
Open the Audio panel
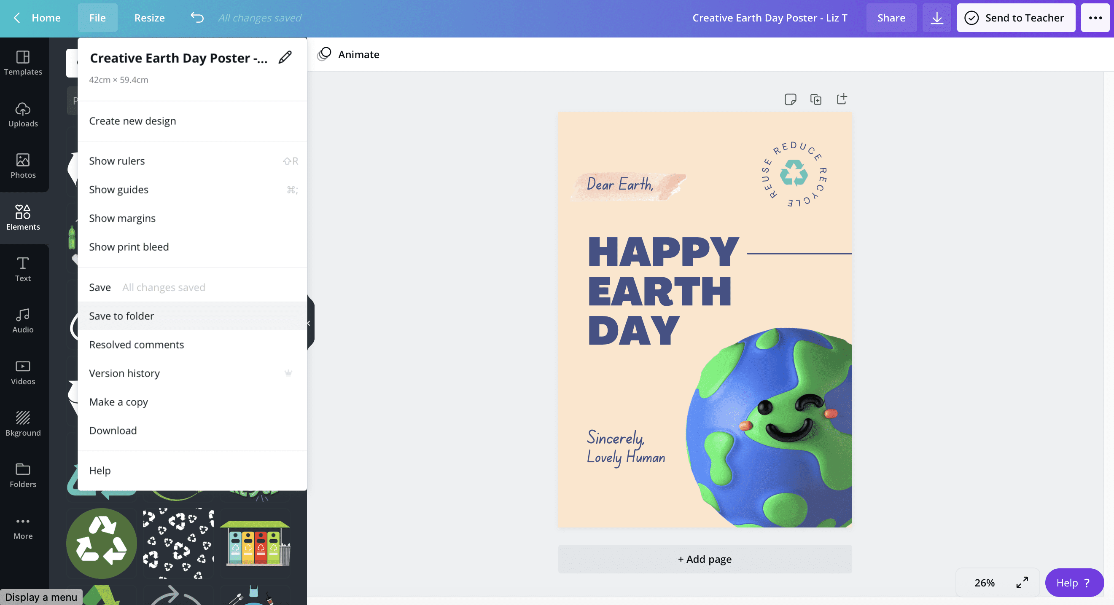tap(22, 320)
